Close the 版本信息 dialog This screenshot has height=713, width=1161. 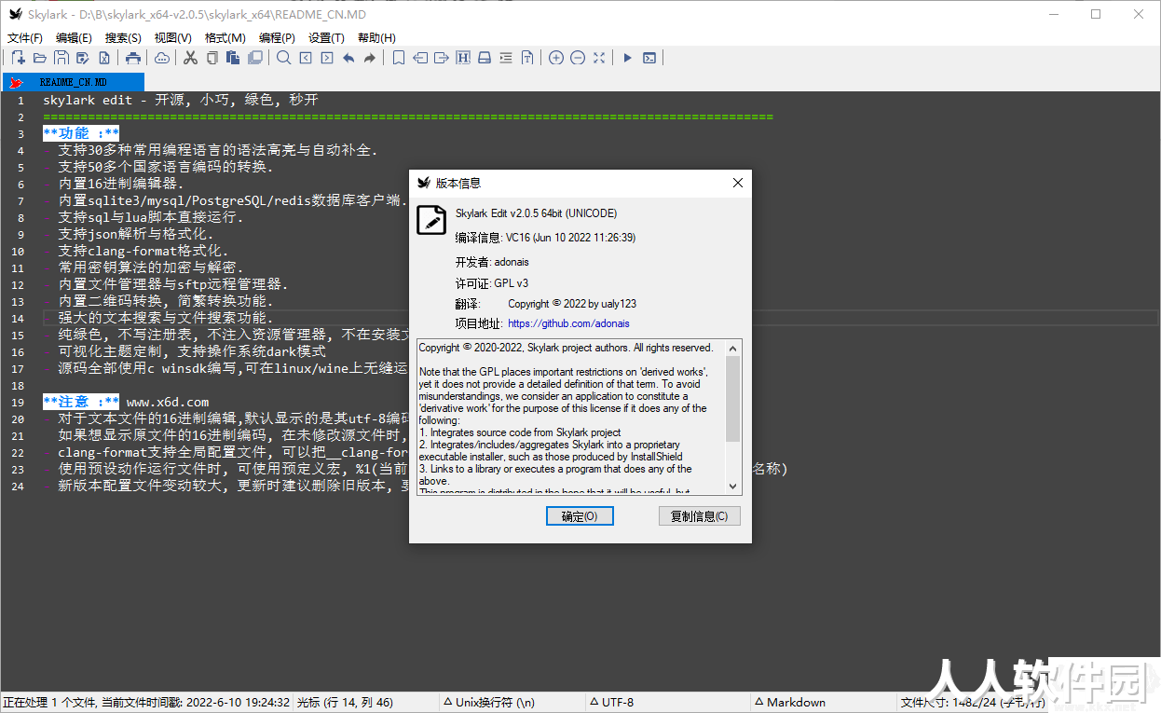(738, 183)
